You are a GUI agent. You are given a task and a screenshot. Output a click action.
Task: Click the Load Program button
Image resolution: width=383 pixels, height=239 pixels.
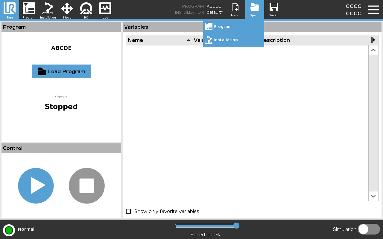tap(61, 71)
